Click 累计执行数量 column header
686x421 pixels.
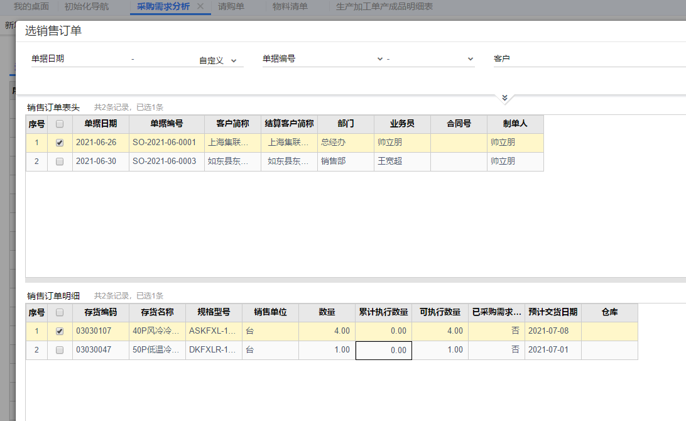click(384, 312)
